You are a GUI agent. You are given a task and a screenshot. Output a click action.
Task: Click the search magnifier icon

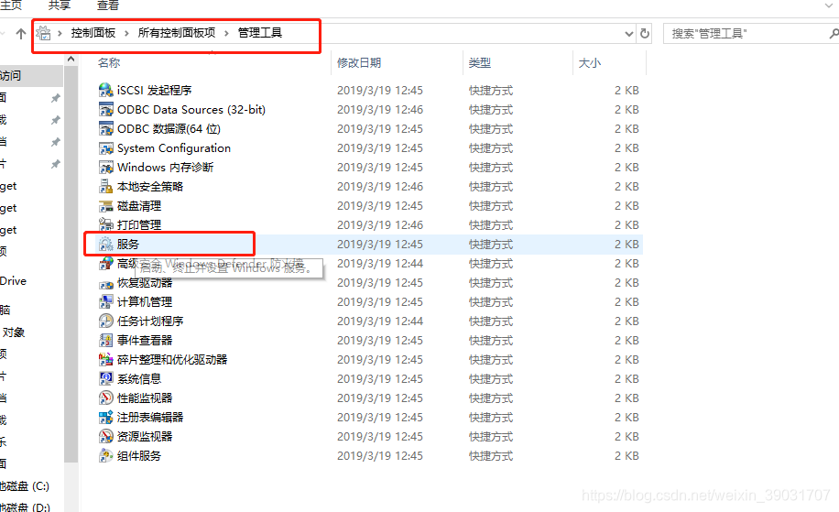pyautogui.click(x=834, y=34)
